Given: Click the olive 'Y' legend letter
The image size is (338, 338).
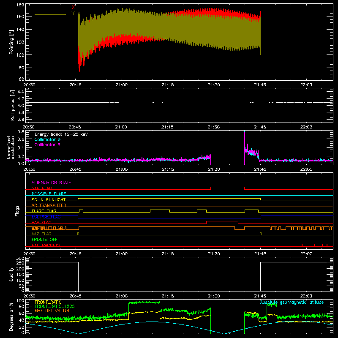Looking at the screenshot, I should coord(73,13).
